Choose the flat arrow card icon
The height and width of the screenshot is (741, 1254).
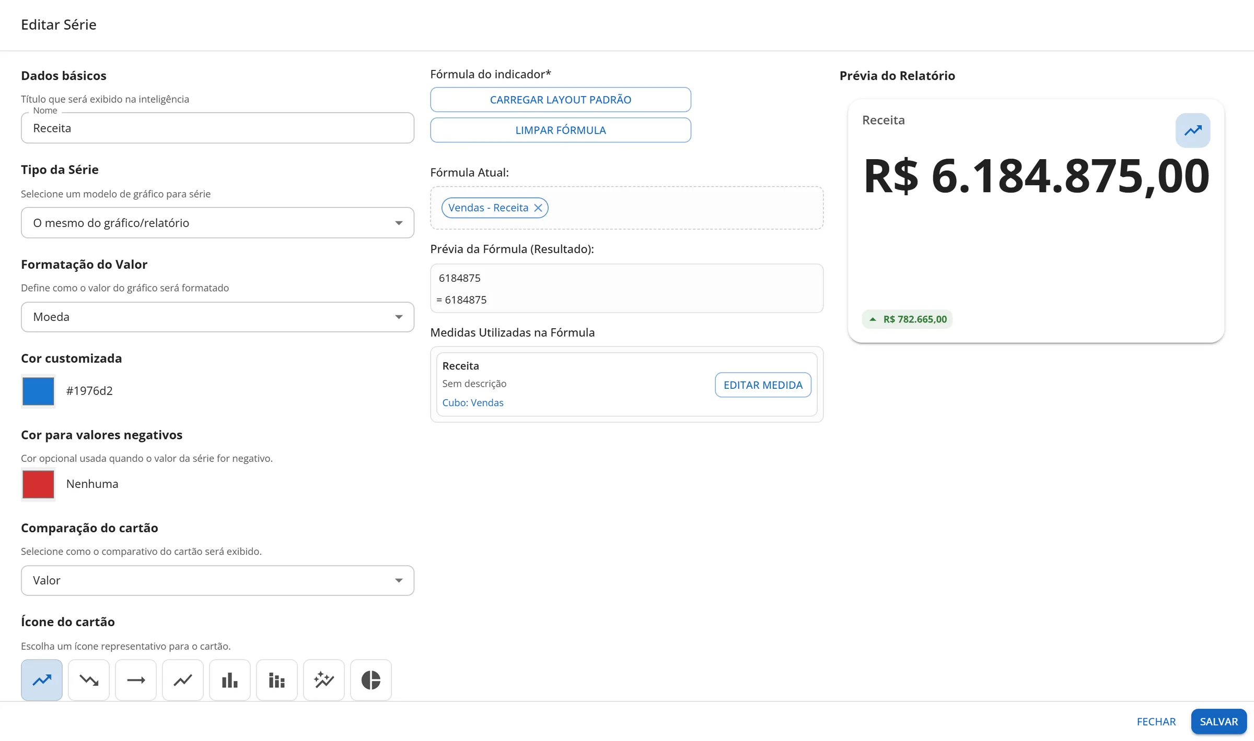tap(136, 679)
